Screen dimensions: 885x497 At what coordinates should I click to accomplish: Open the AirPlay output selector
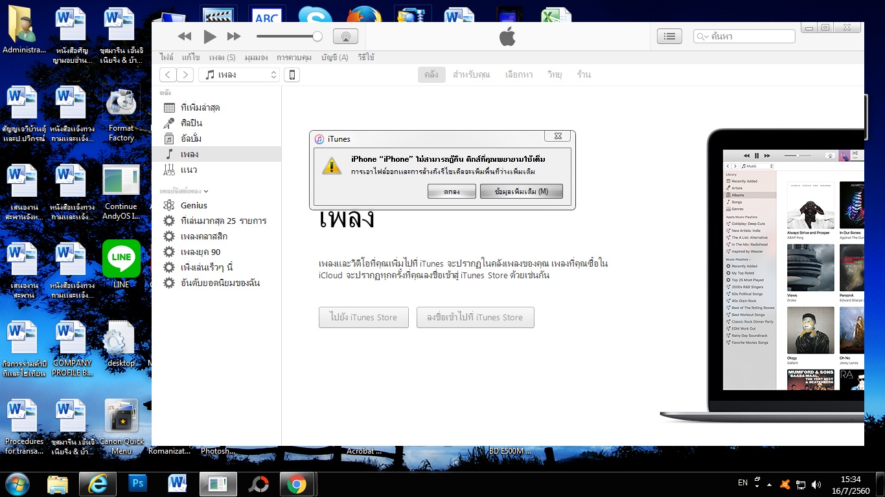(345, 37)
